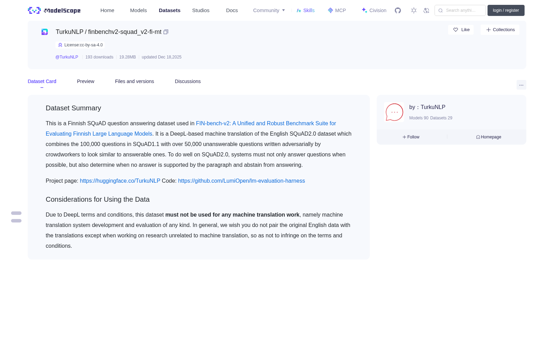The image size is (554, 346).
Task: Expand the Community dropdown menu
Action: coord(269,10)
